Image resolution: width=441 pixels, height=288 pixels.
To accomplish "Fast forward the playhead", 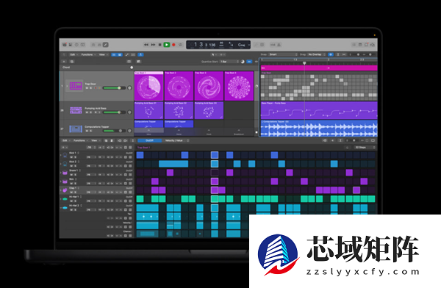I will point(154,45).
